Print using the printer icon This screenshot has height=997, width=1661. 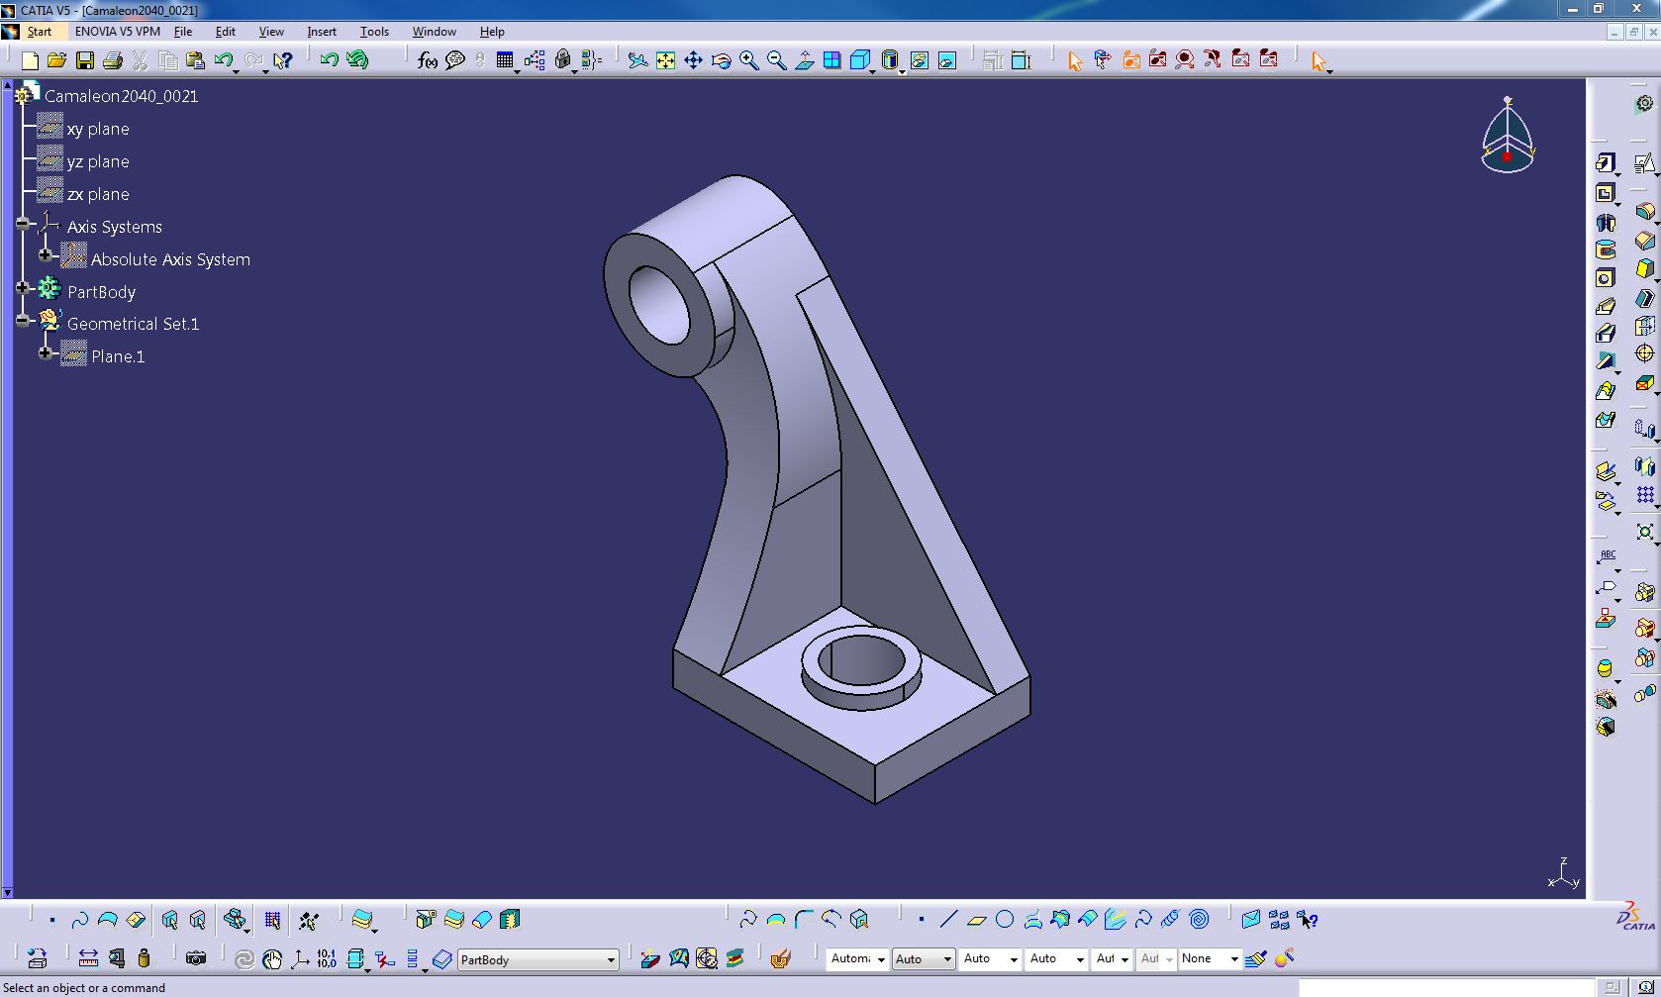pos(113,60)
